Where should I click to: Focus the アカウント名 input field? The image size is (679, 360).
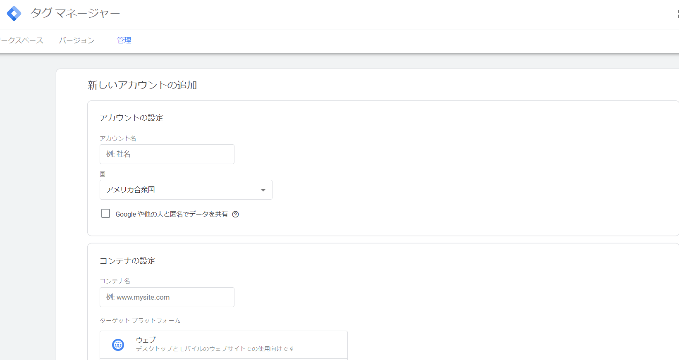pyautogui.click(x=167, y=154)
